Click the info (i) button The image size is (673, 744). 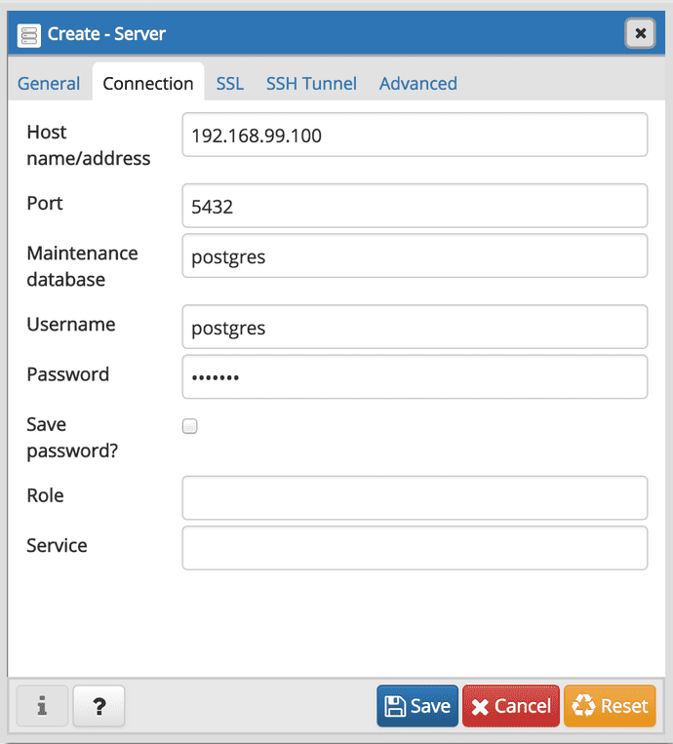pyautogui.click(x=42, y=706)
